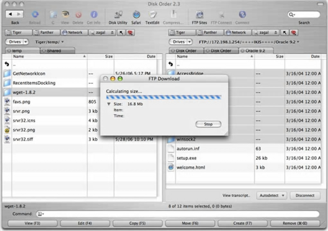
Task: Open Get Info from the toolbar
Action: tap(94, 14)
